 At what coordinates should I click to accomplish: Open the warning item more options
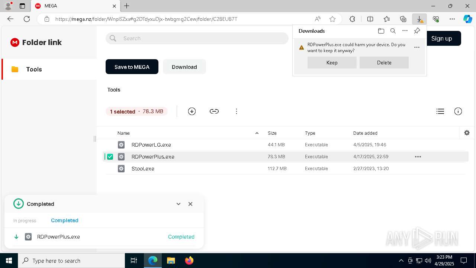click(417, 47)
